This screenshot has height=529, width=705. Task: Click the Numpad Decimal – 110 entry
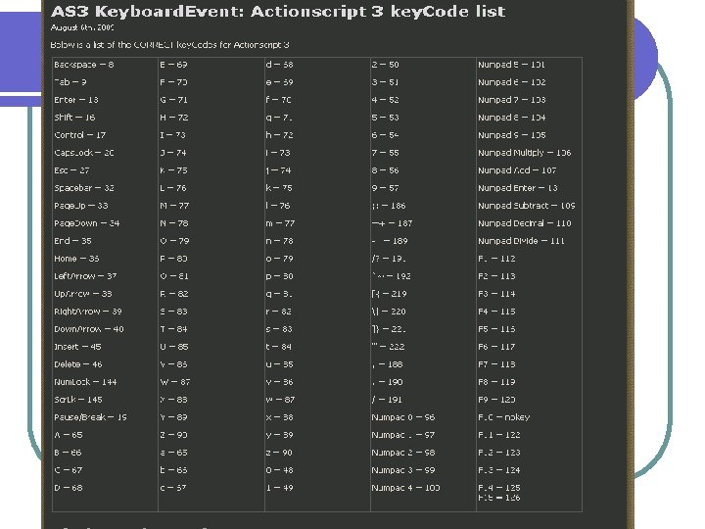pyautogui.click(x=525, y=223)
